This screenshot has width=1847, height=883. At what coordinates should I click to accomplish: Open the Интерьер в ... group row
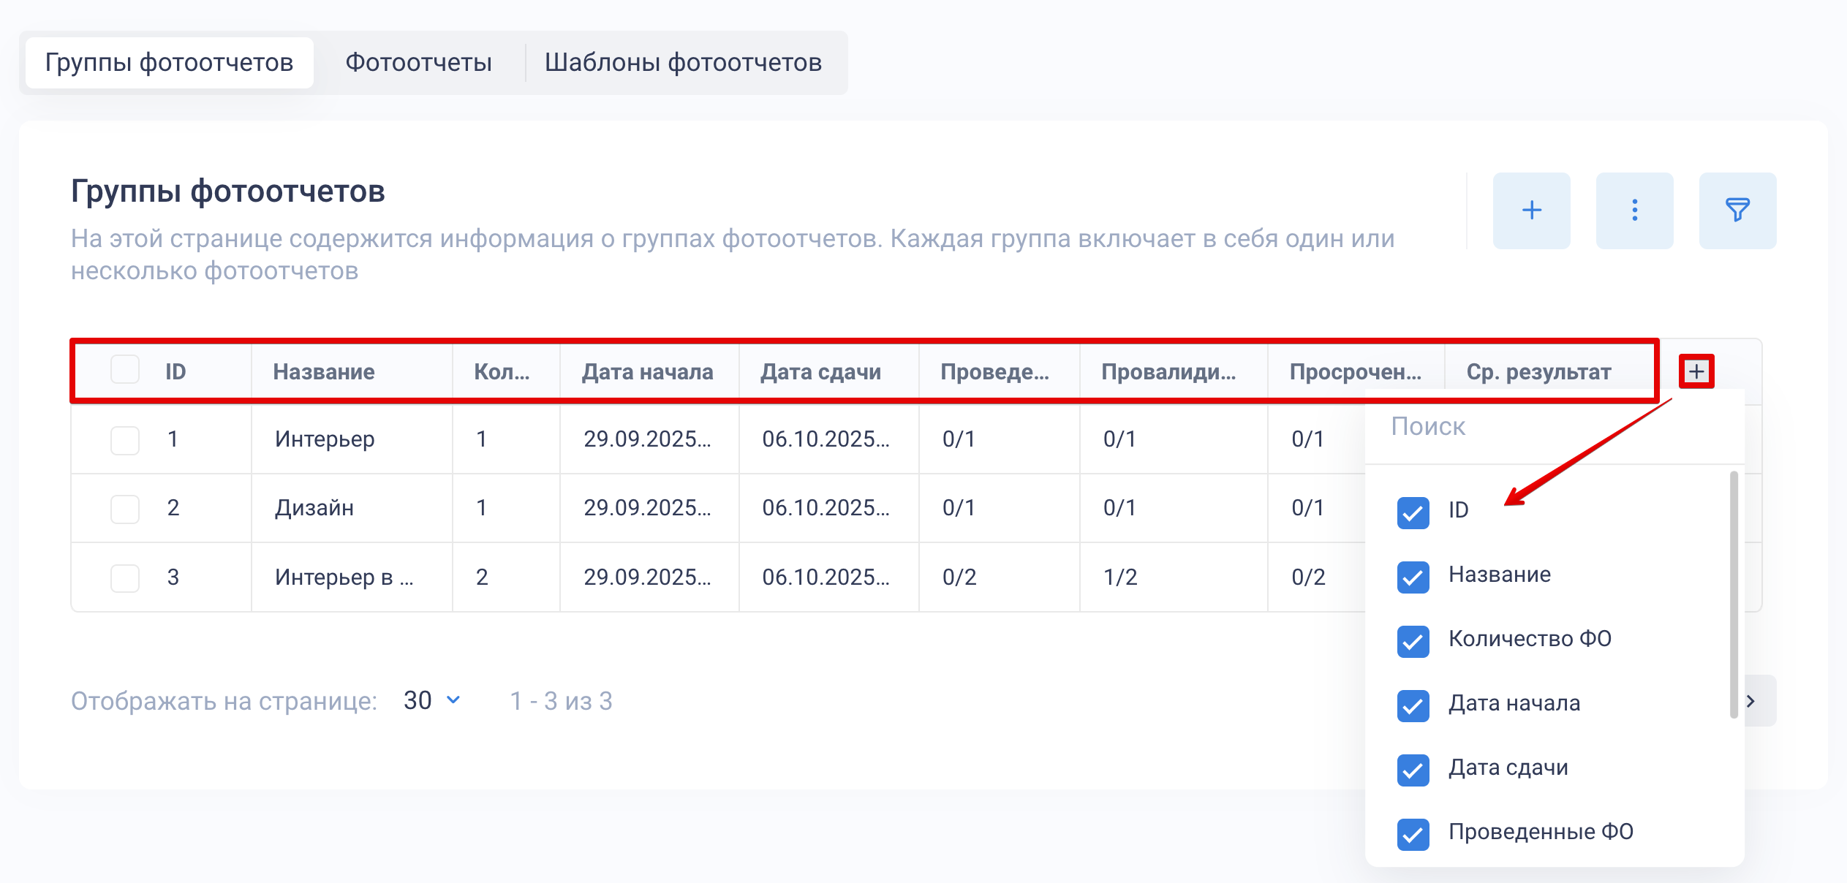coord(344,577)
